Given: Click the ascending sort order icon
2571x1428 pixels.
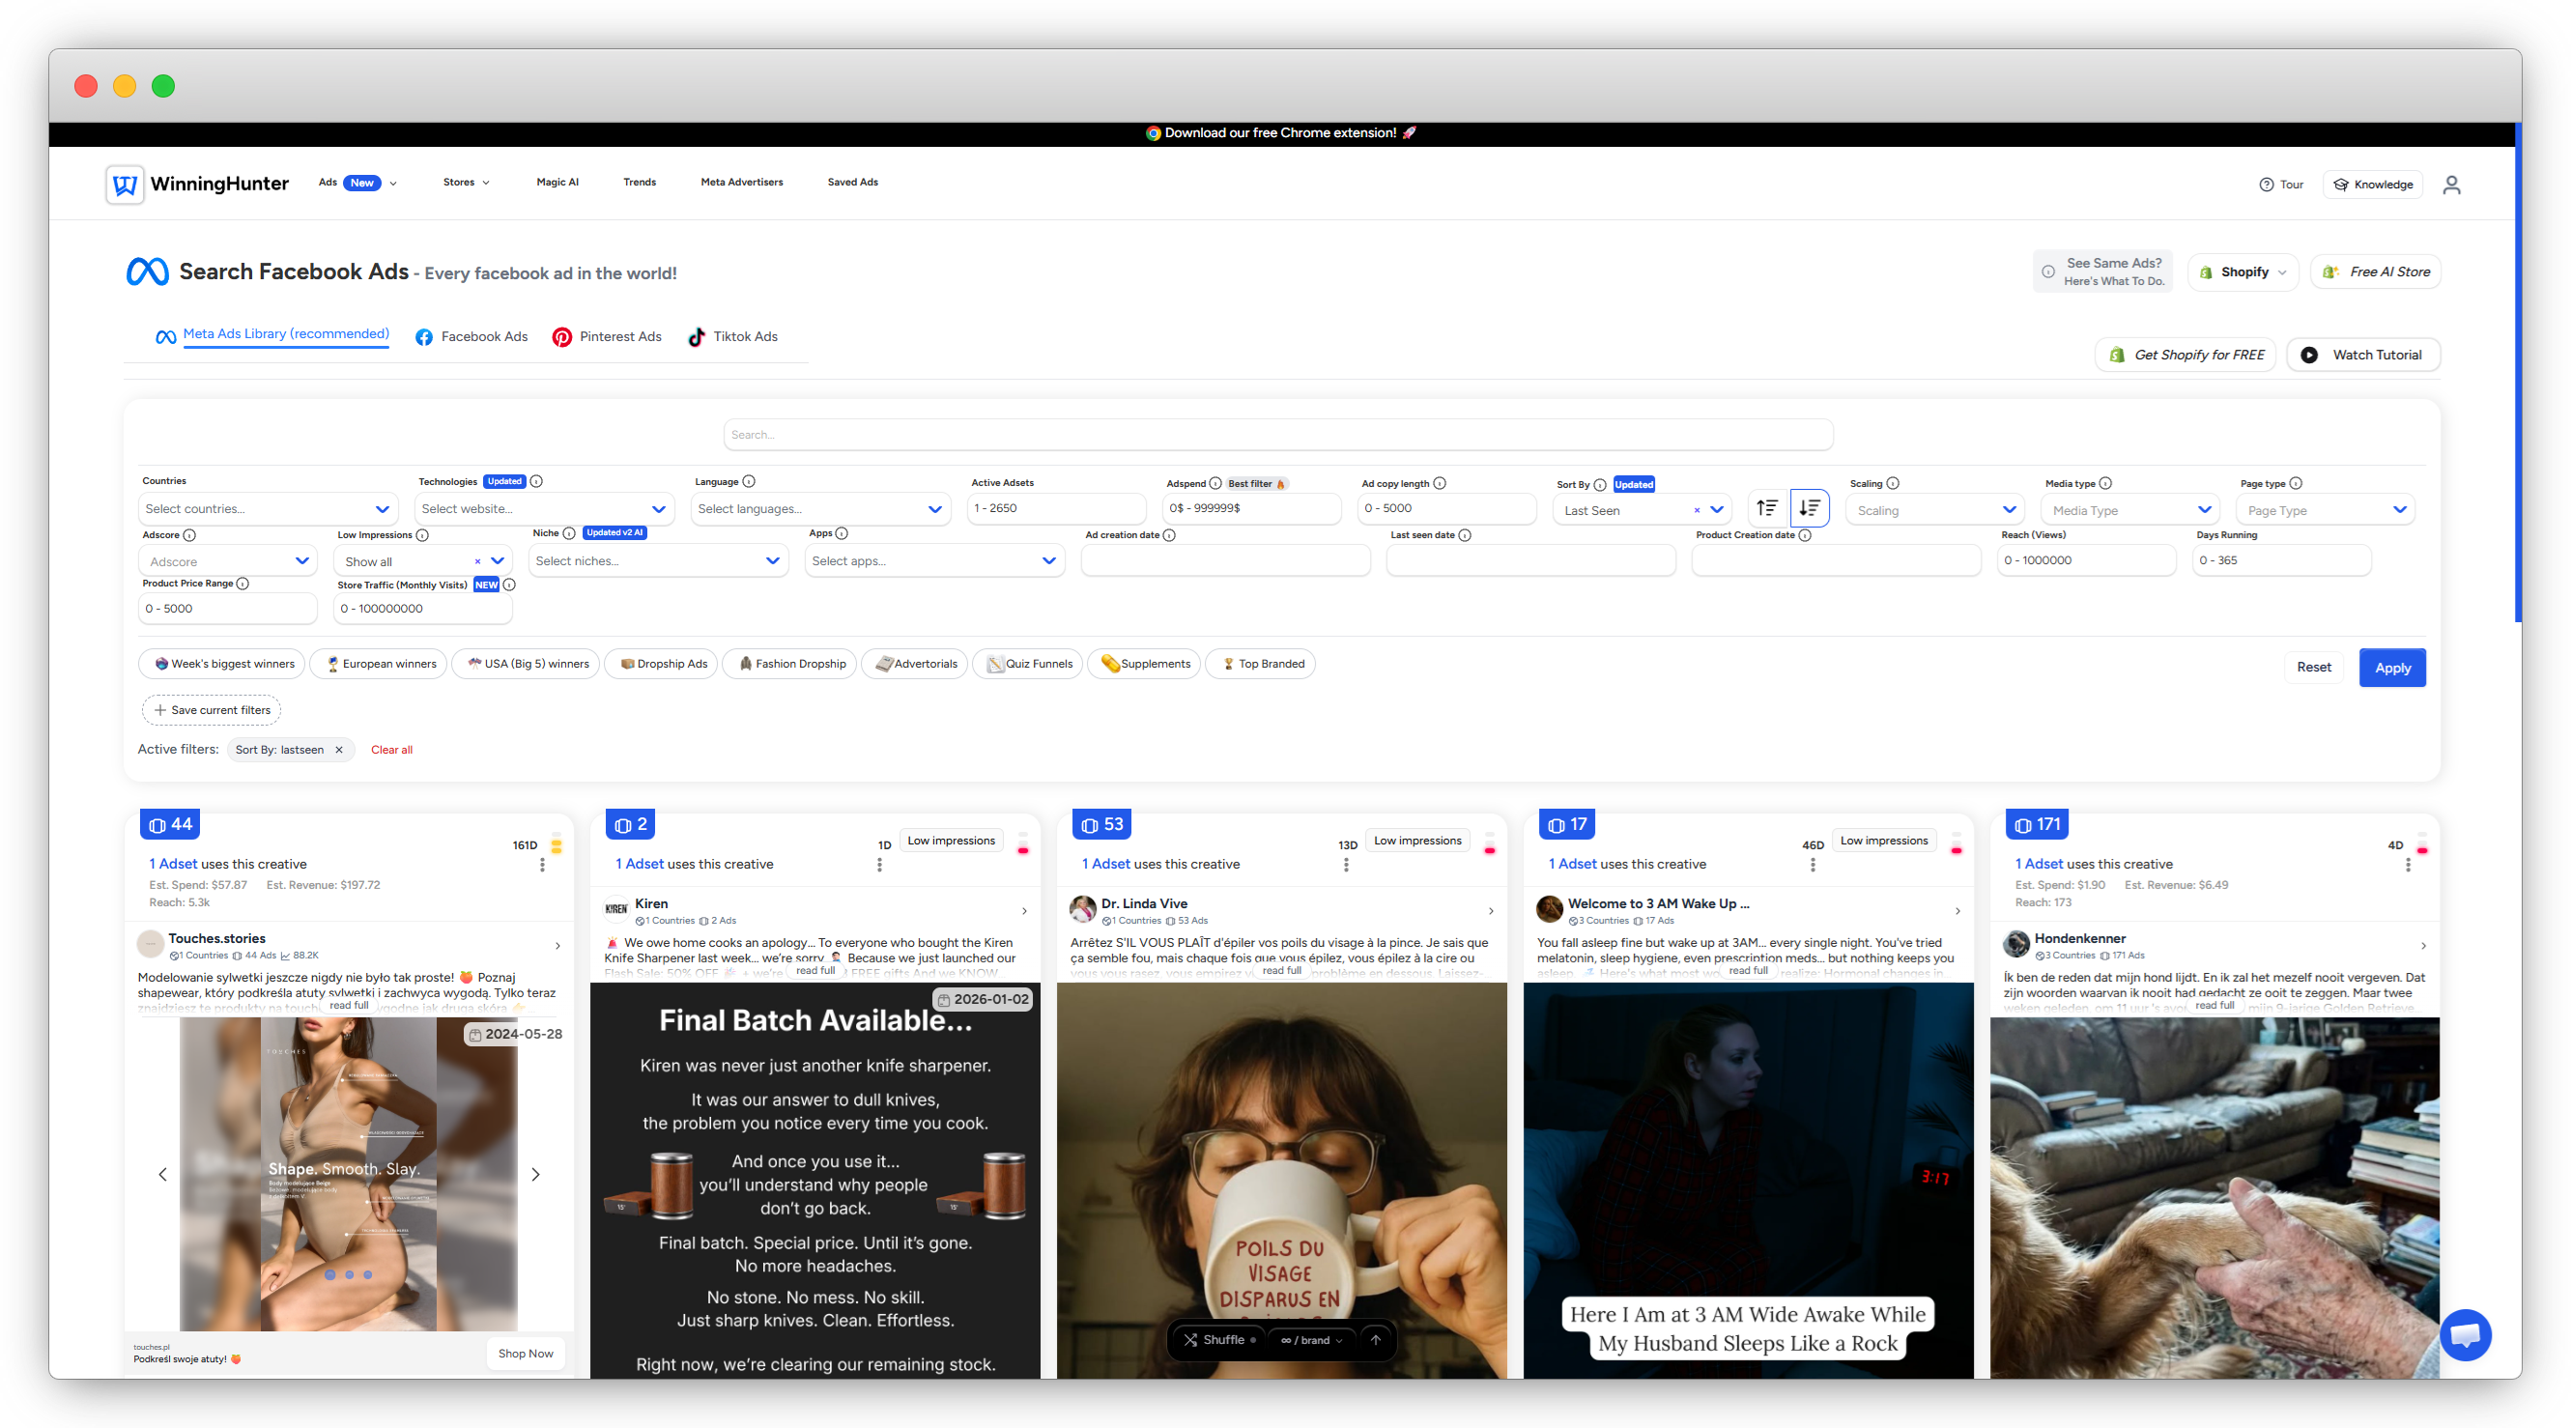Looking at the screenshot, I should [1766, 508].
